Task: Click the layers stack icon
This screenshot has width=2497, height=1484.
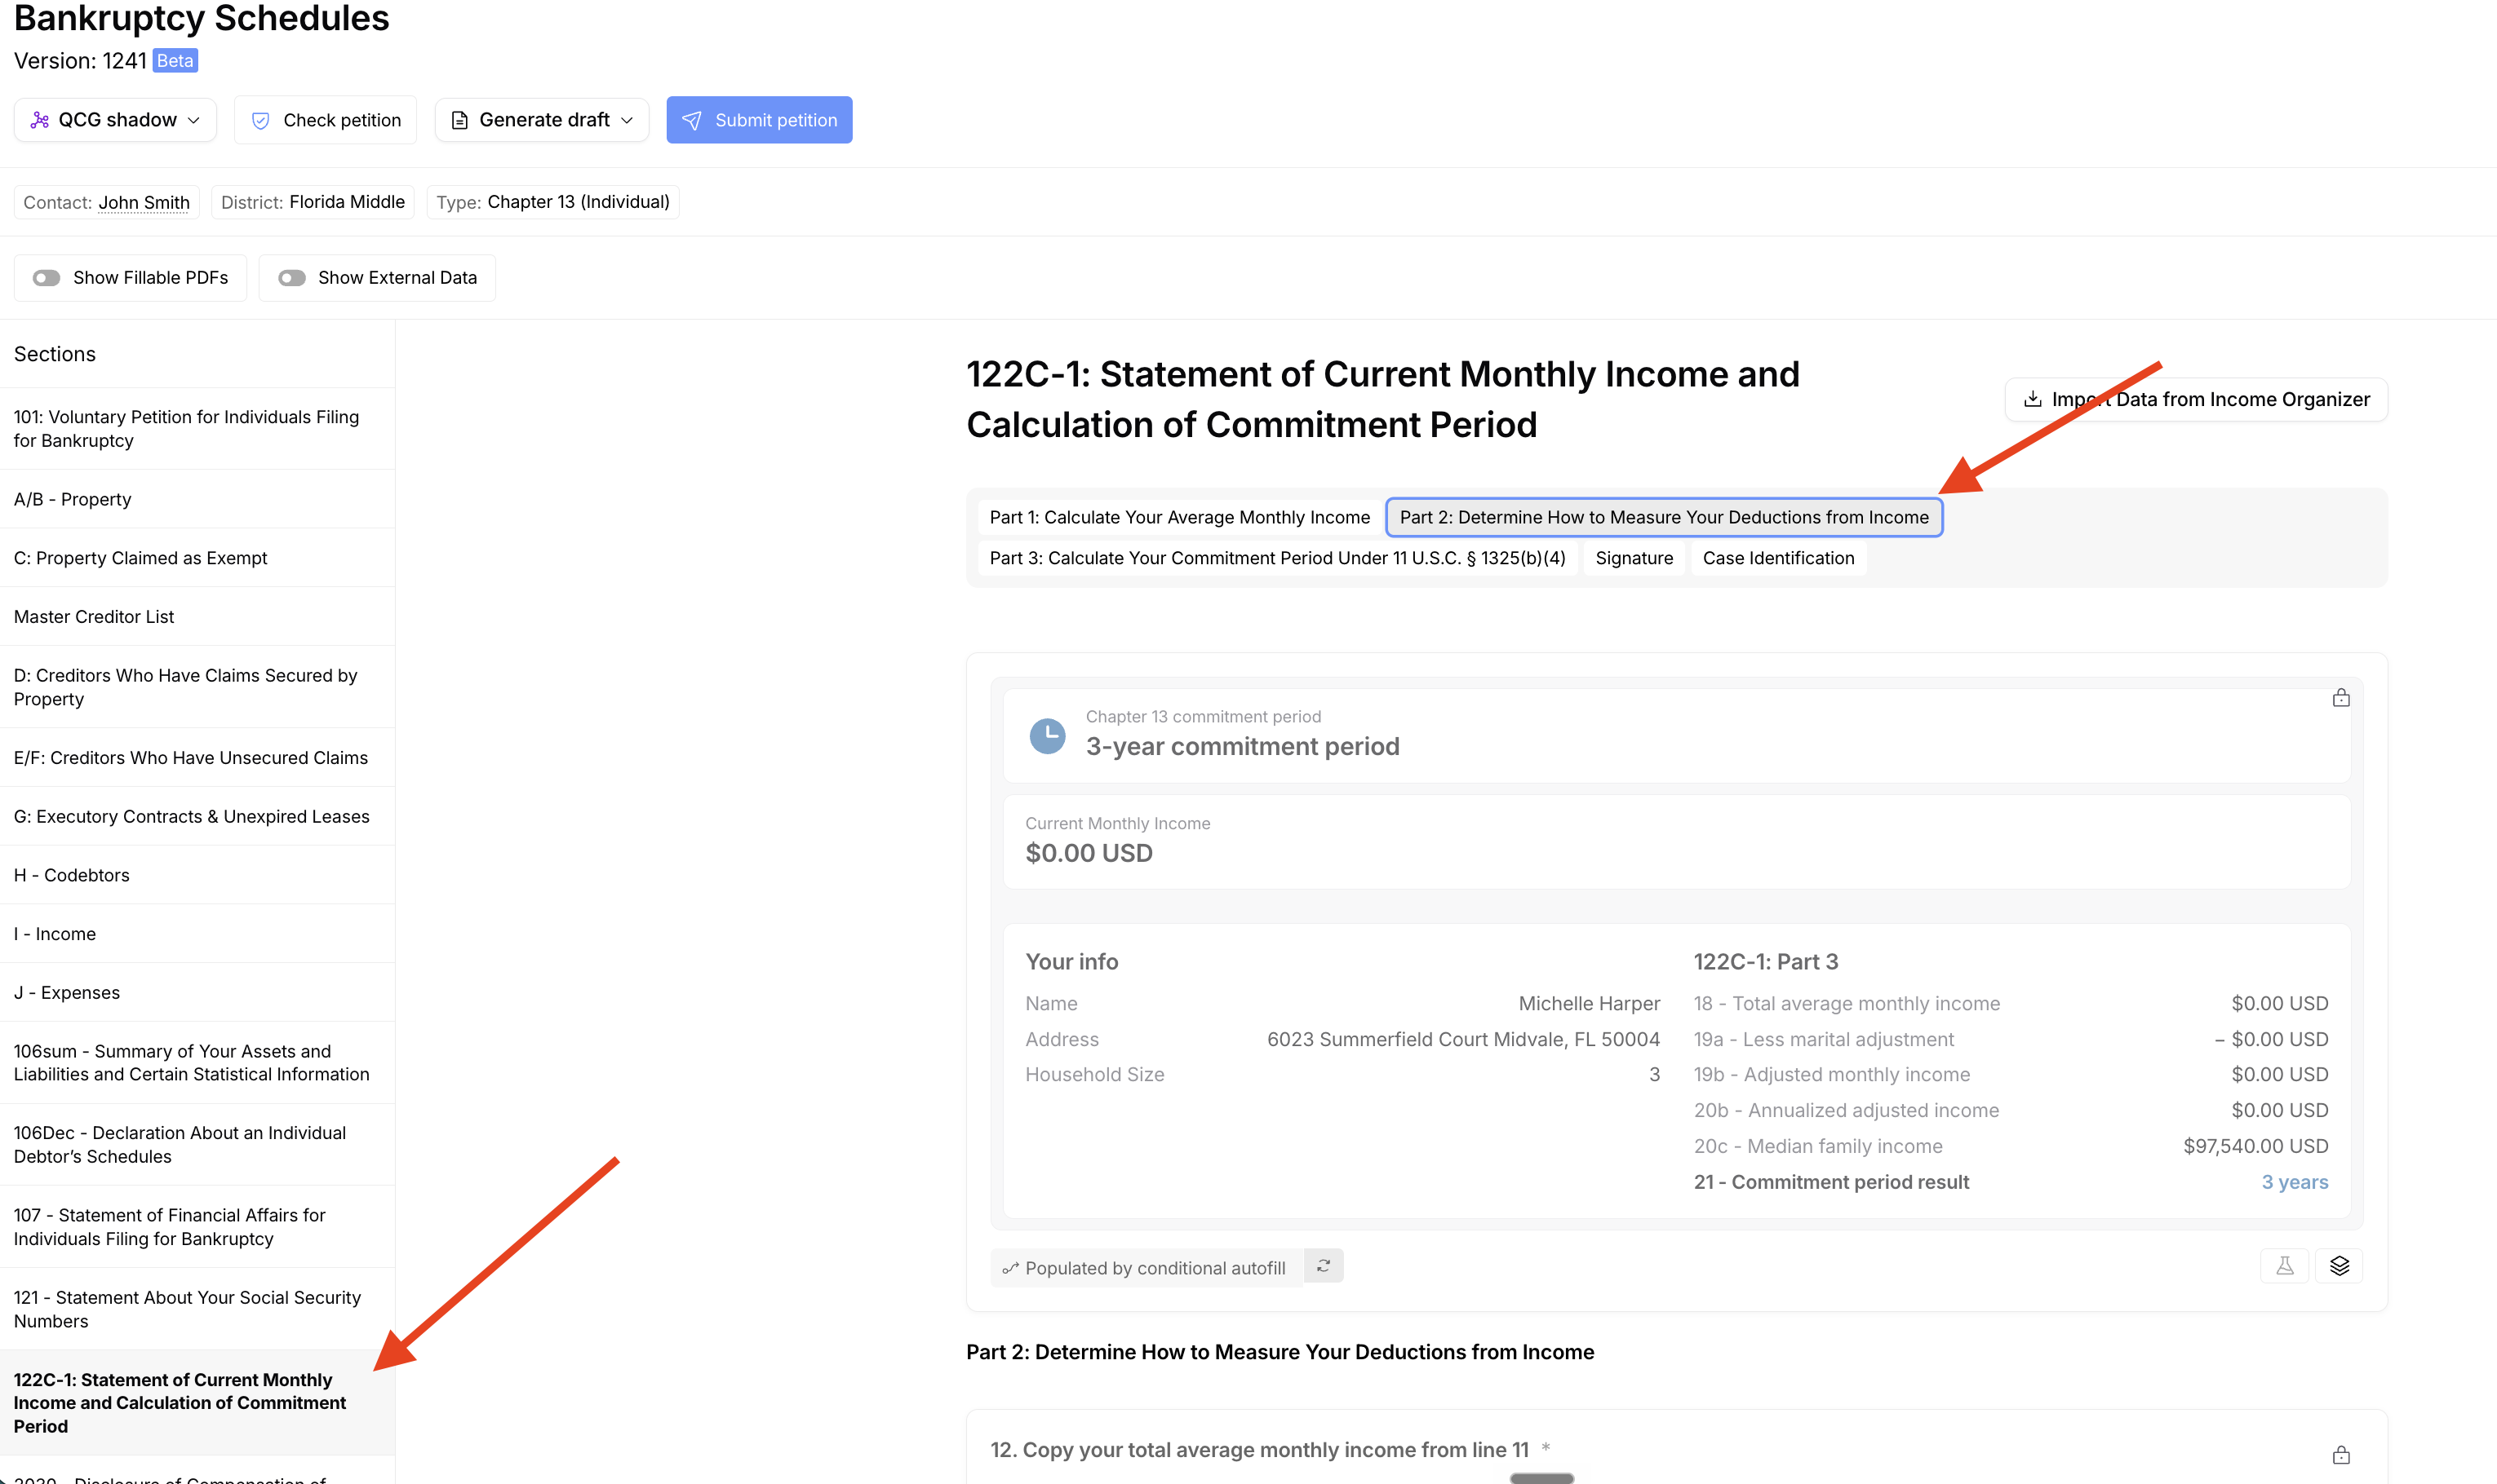Action: point(2339,1266)
